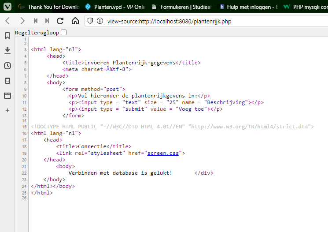328x232 pixels.
Task: Click the closing </div> tag on line 22
Action: pos(204,173)
